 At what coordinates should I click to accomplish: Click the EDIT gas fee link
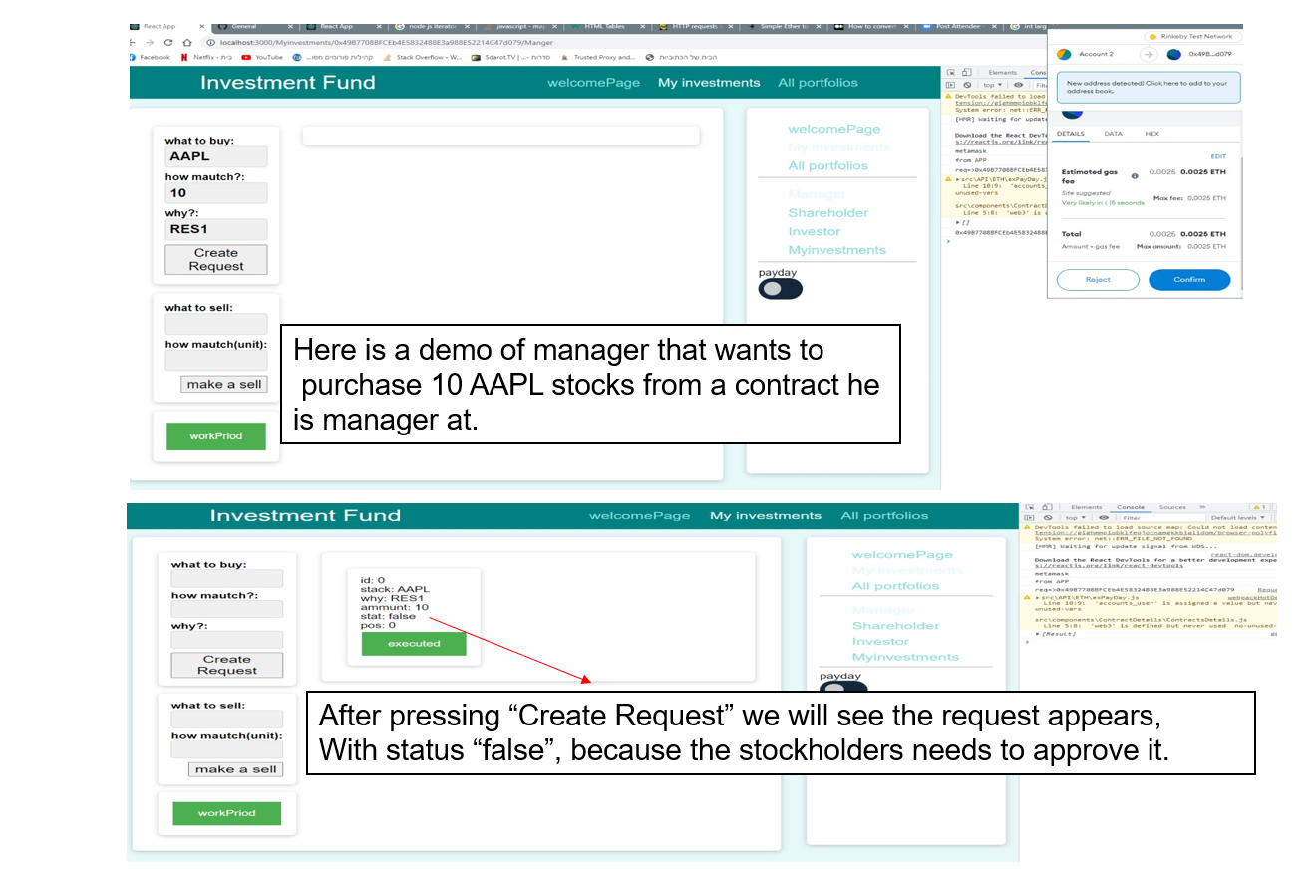click(x=1218, y=156)
